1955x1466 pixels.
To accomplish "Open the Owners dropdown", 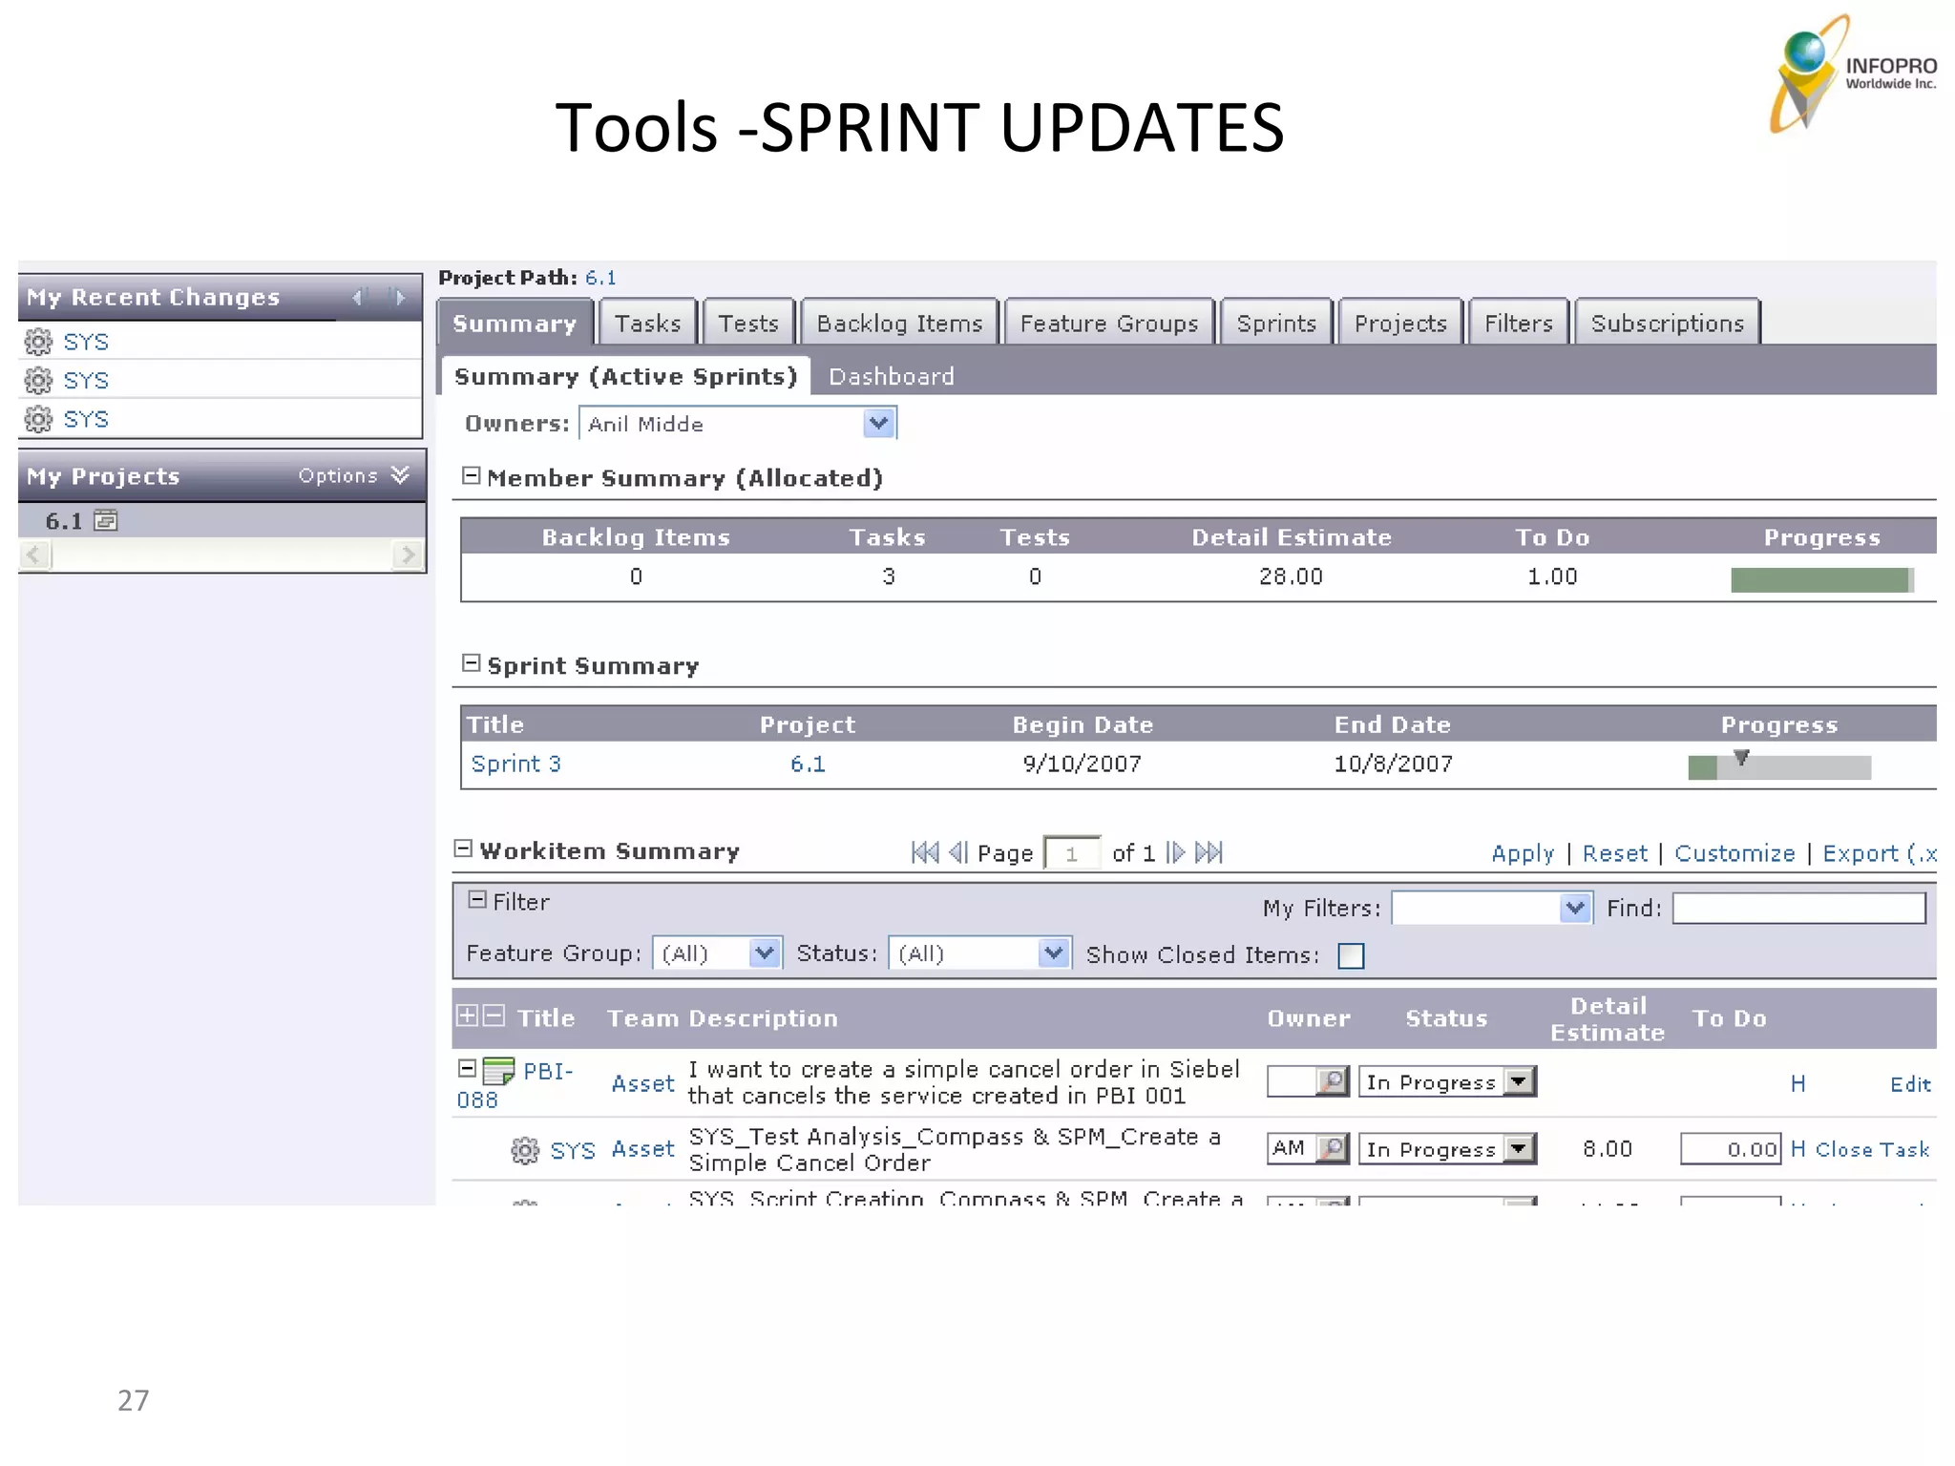I will [878, 423].
